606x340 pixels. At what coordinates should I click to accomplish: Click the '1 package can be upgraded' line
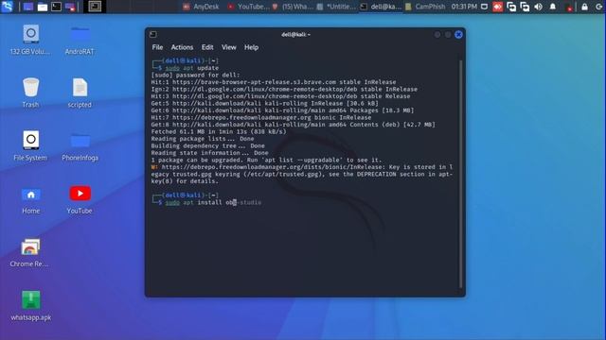pos(266,160)
